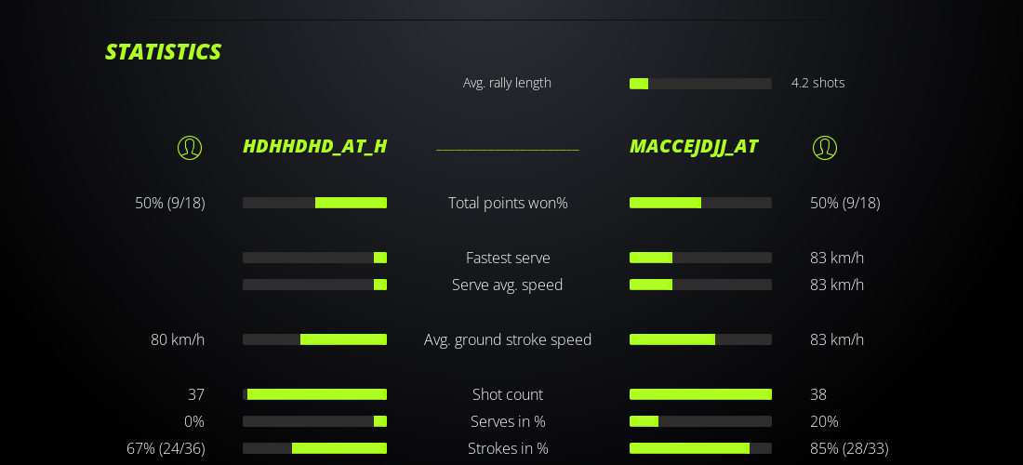Click the Total points won% label

(508, 203)
